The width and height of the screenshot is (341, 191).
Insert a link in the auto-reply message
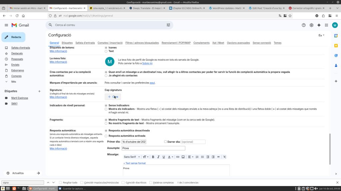[178, 157]
